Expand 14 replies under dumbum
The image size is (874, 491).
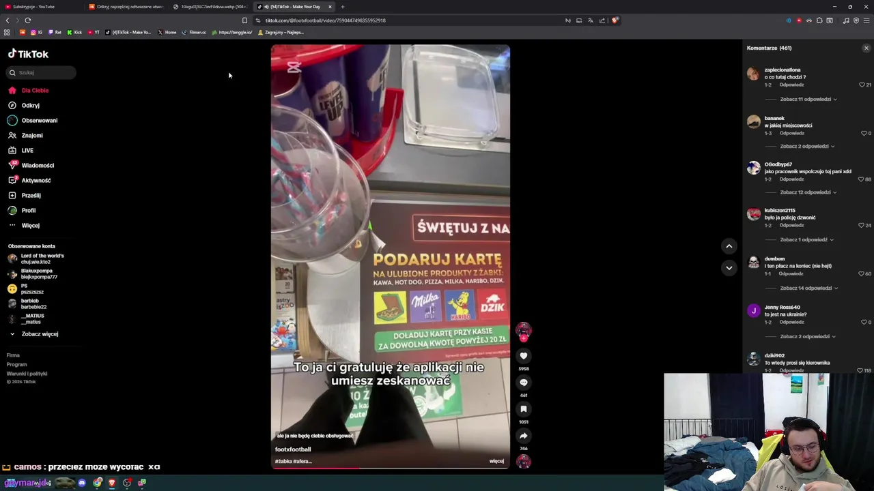[x=808, y=288]
